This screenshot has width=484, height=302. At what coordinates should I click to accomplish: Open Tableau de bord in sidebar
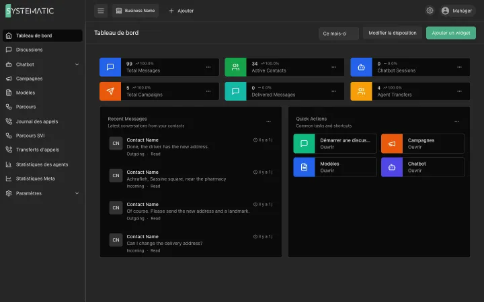coord(42,36)
